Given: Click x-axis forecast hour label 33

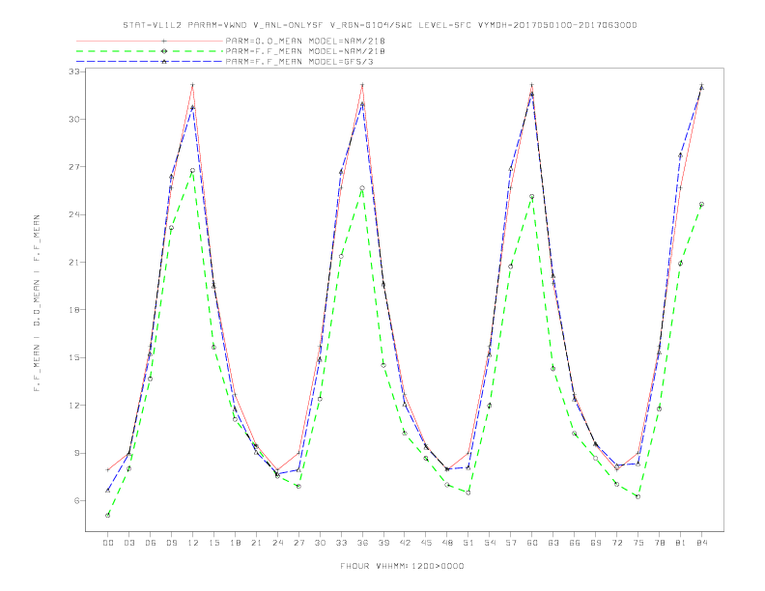Looking at the screenshot, I should (341, 543).
